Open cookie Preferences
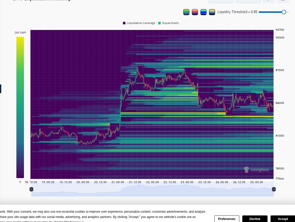 [x=227, y=219]
